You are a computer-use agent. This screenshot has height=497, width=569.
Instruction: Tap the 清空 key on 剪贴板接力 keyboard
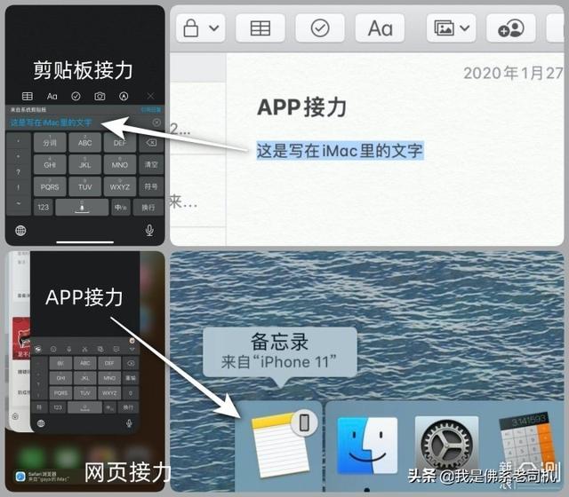tap(151, 164)
